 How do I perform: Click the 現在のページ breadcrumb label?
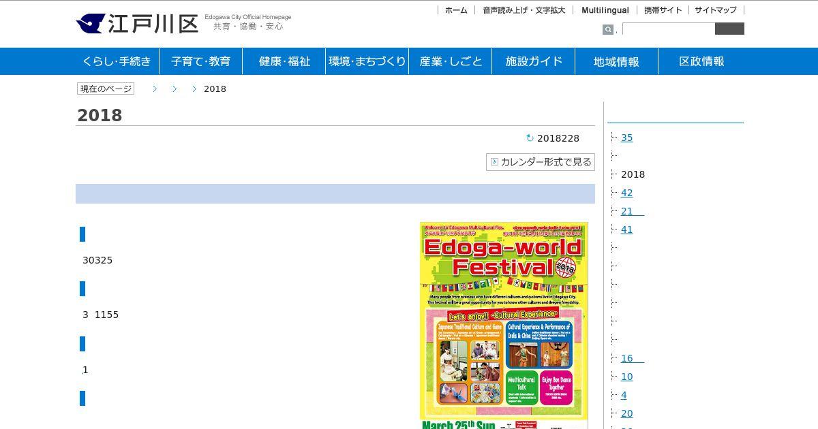point(105,89)
